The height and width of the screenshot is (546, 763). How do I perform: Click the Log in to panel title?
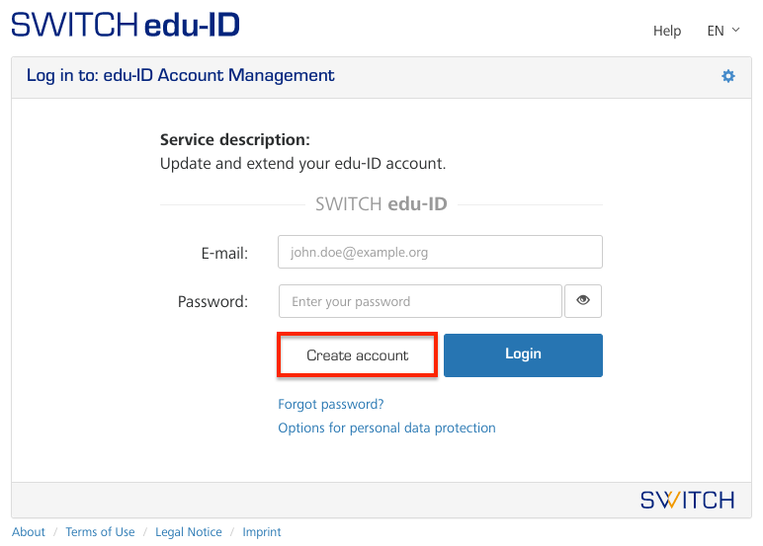181,75
